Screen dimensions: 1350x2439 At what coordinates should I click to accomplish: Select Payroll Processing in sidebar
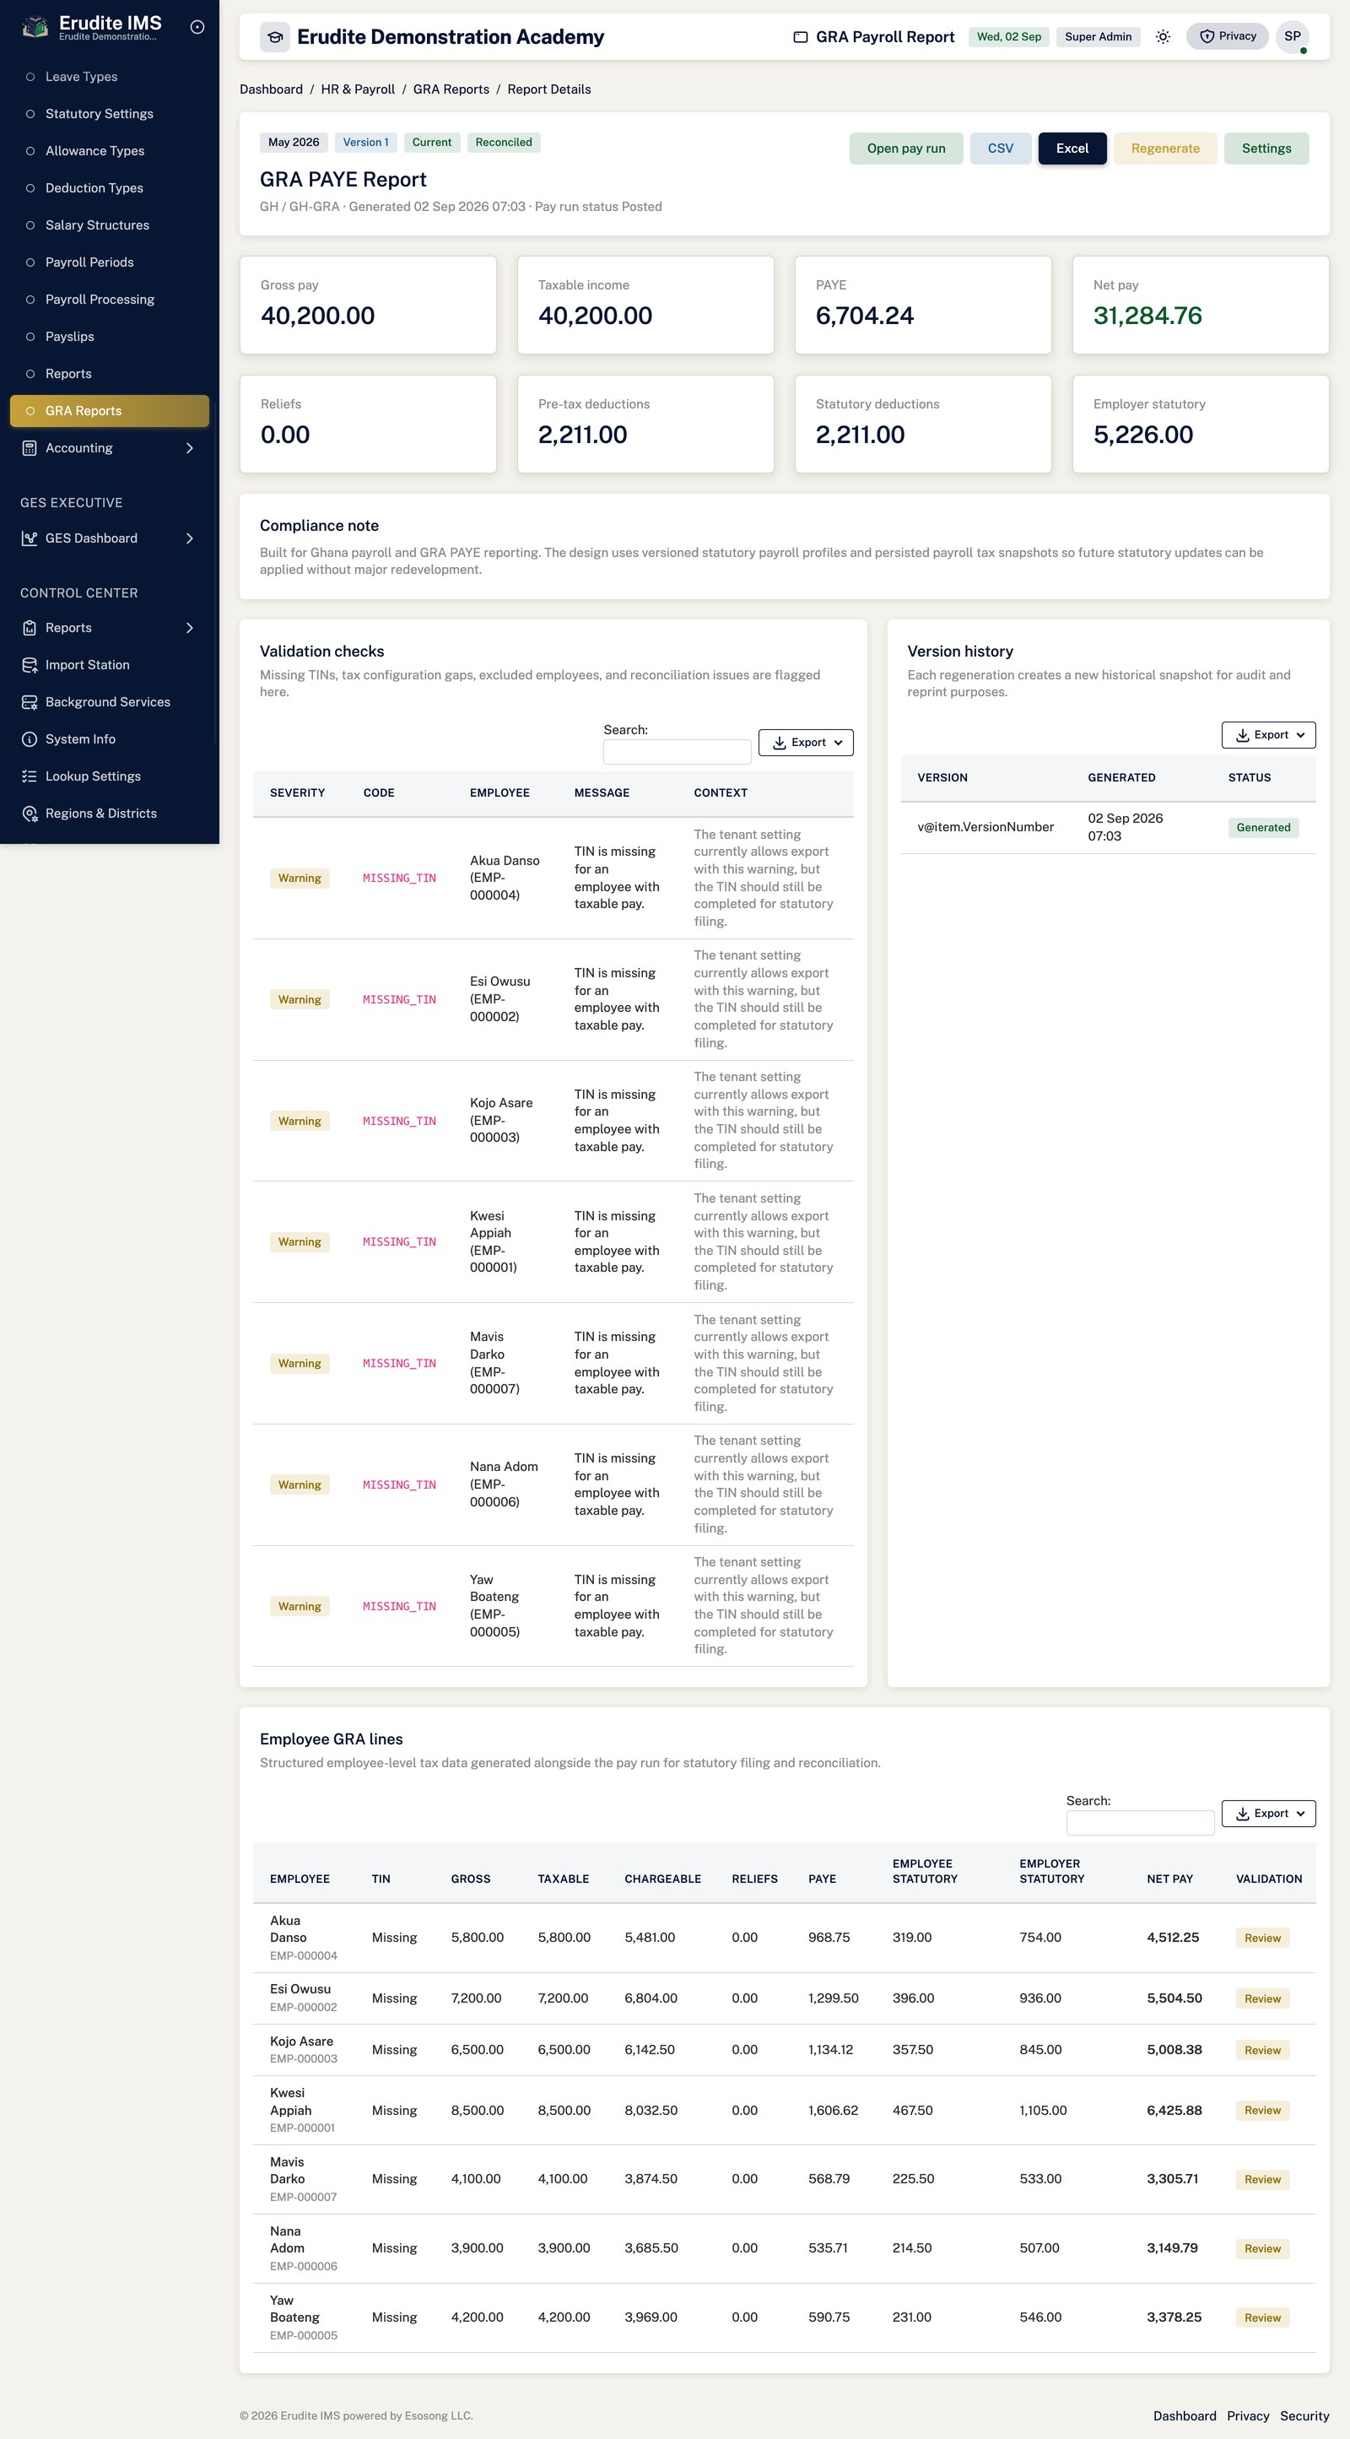[110, 300]
